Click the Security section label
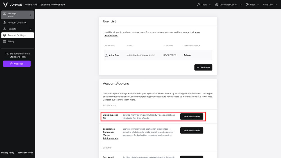 [x=107, y=148]
